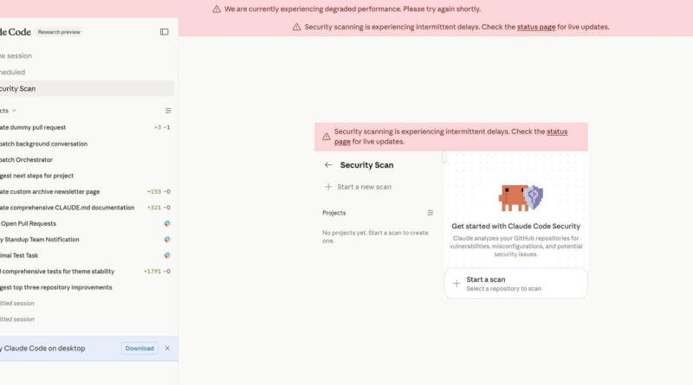This screenshot has width=693, height=385.
Task: Toggle the sidebar collapse icon
Action: 165,32
